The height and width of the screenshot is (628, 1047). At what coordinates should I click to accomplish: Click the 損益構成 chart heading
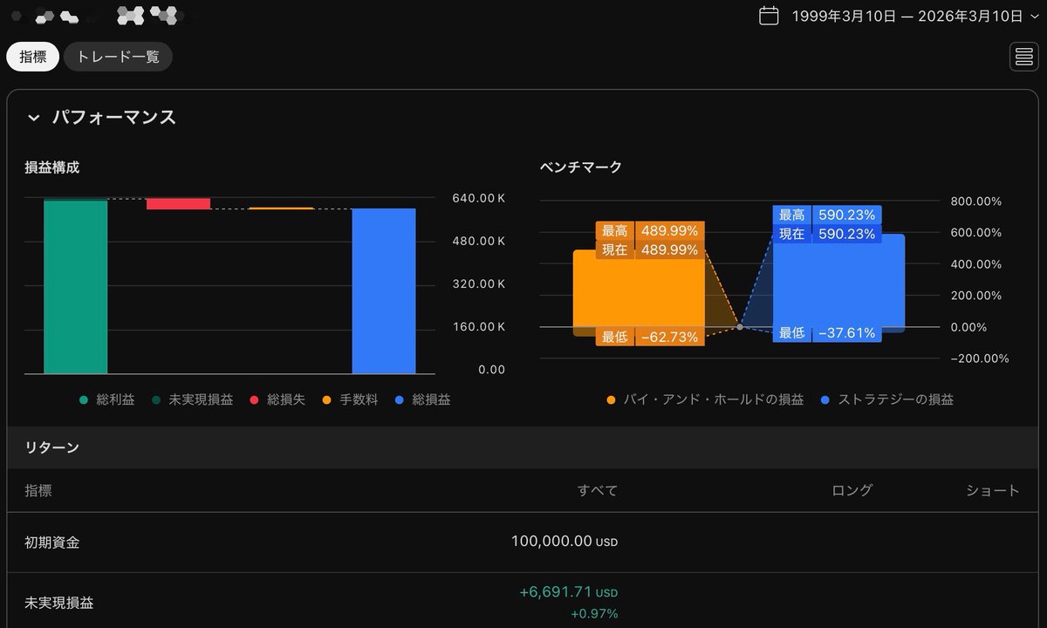click(52, 167)
